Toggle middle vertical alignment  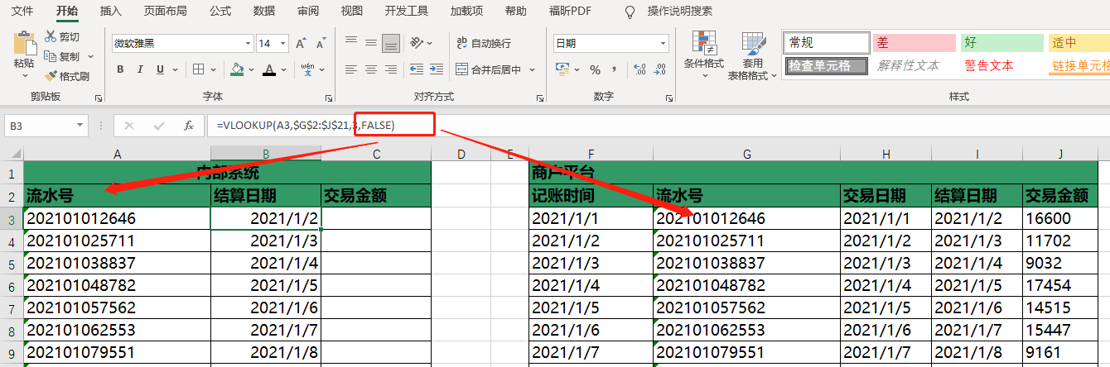tap(371, 43)
